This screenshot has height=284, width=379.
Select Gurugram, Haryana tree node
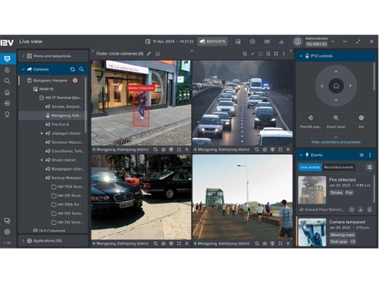click(x=50, y=80)
